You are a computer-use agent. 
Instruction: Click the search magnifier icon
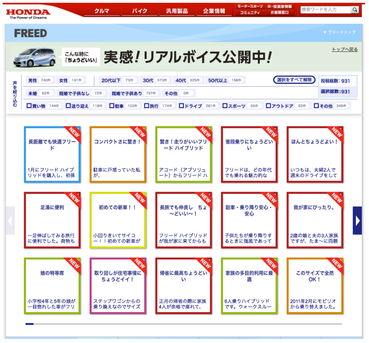tap(355, 10)
